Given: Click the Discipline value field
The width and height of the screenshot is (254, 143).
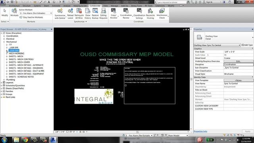Looking at the screenshot, I should [238, 64].
